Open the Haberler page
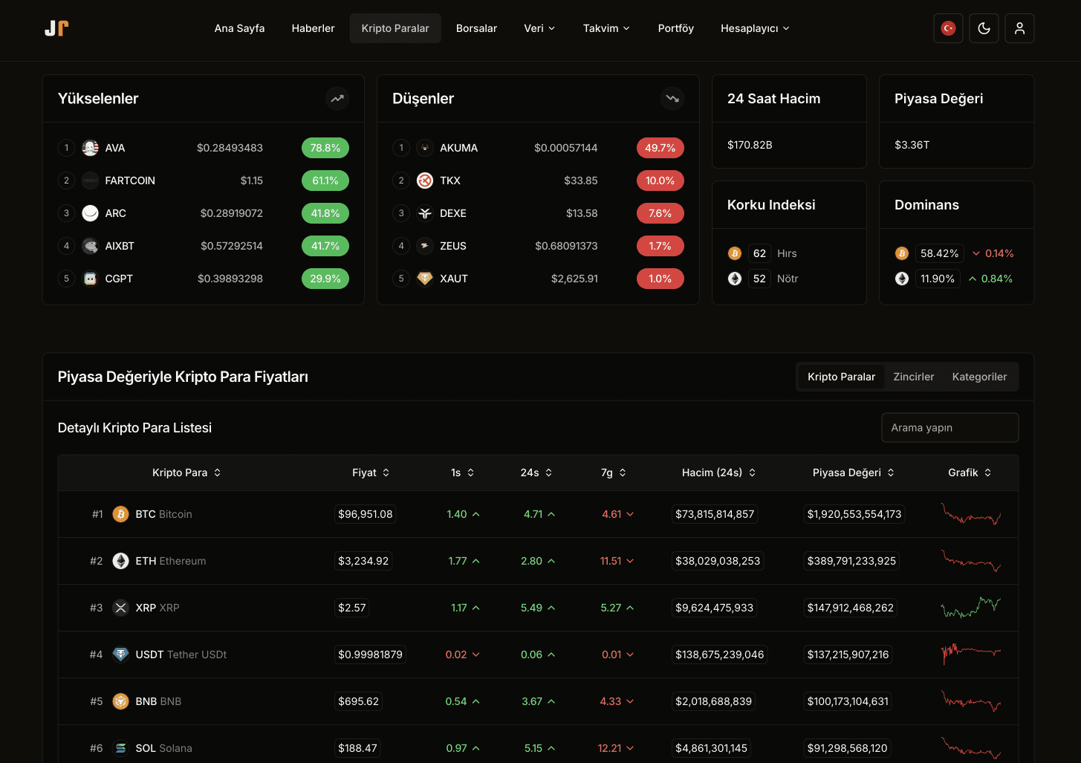Image resolution: width=1081 pixels, height=763 pixels. [x=313, y=28]
